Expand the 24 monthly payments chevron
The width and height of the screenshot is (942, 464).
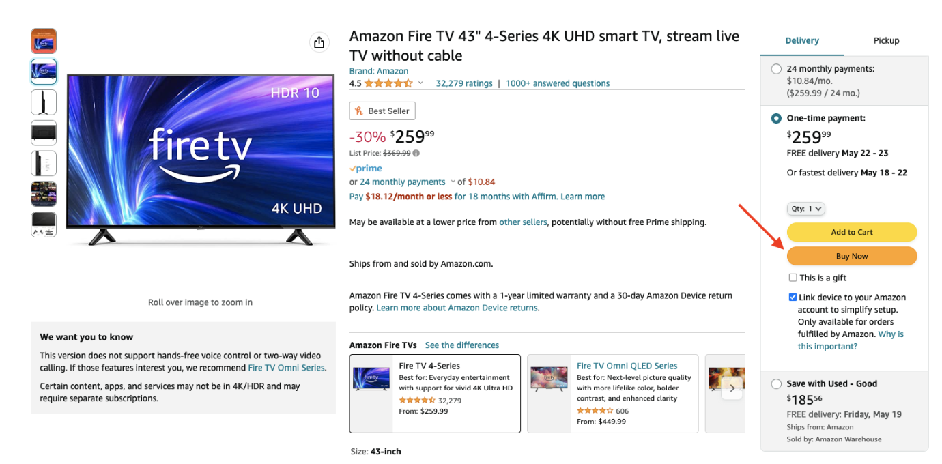coord(452,182)
